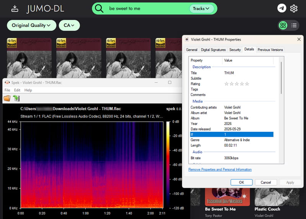Click the Spek dB color scale bar
This screenshot has height=219, width=306.
168,165
